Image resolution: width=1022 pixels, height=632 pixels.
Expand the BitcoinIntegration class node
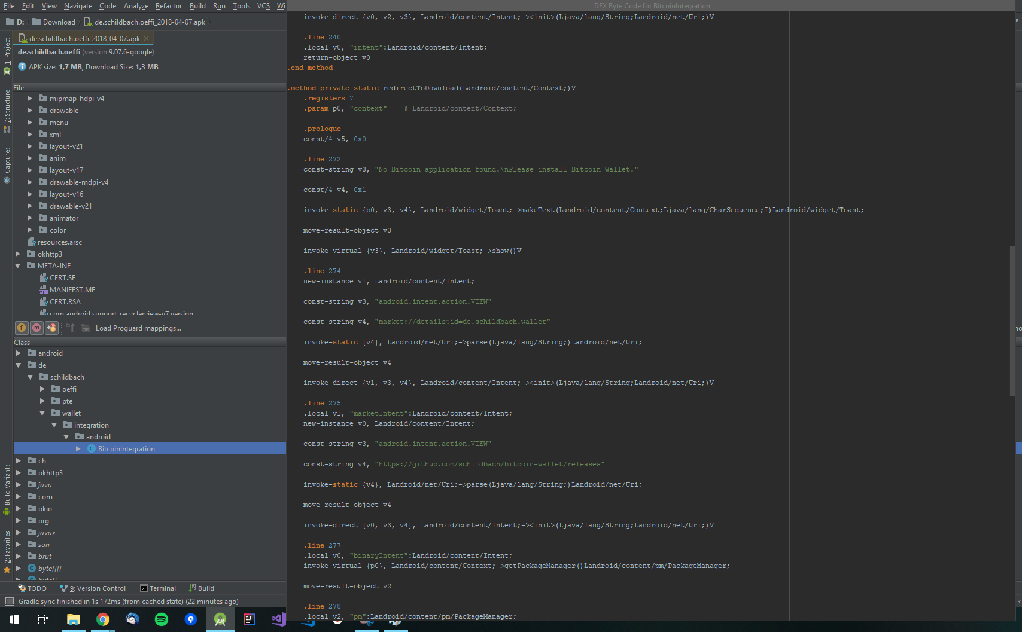[x=78, y=449]
